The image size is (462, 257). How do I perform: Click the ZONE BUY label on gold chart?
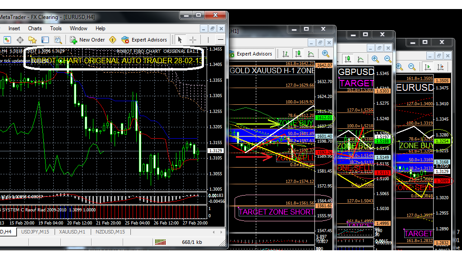pos(295,122)
